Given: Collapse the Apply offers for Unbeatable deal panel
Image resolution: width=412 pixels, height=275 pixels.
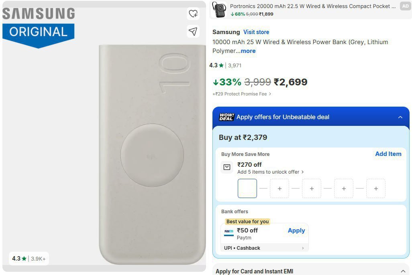Looking at the screenshot, I should tap(400, 117).
